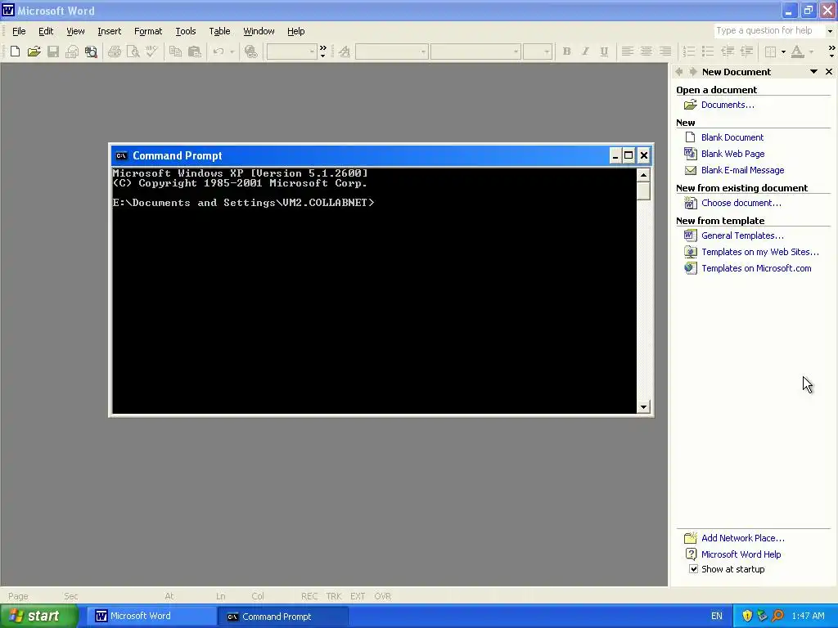Viewport: 838px width, 628px height.
Task: Click the Search toolbar icon
Action: click(x=92, y=52)
